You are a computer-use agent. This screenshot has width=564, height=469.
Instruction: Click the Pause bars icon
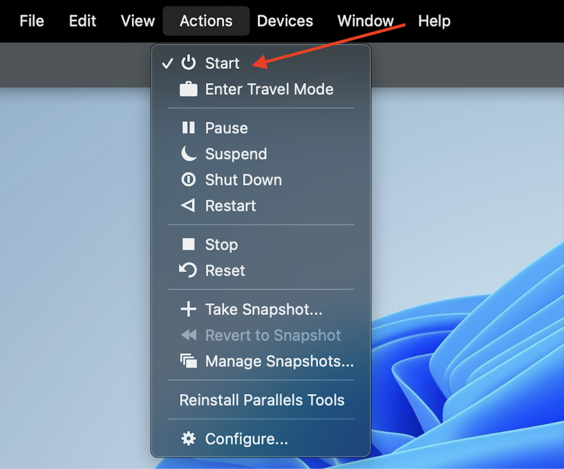(x=188, y=128)
